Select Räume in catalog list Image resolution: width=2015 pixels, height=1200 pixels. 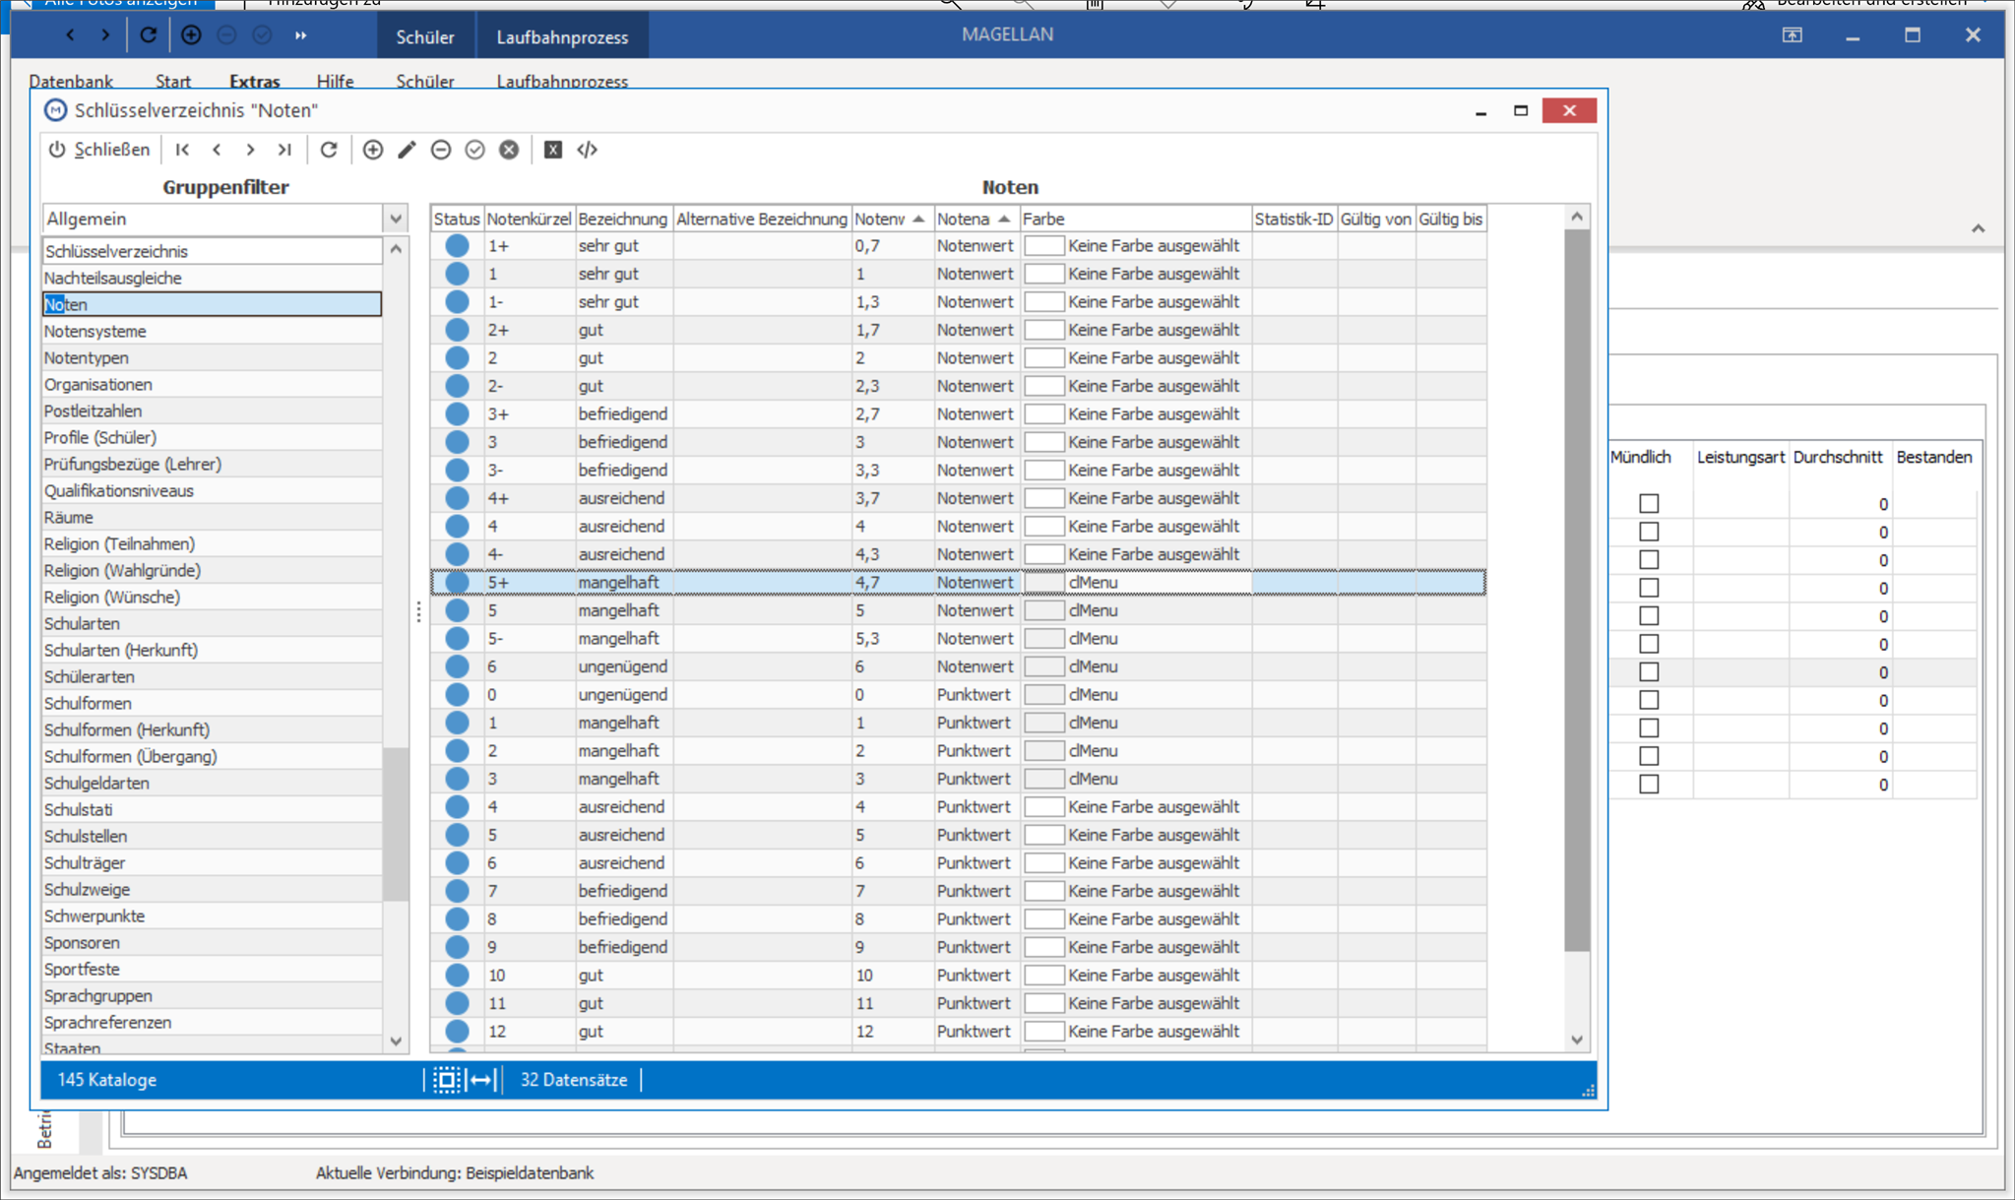212,518
